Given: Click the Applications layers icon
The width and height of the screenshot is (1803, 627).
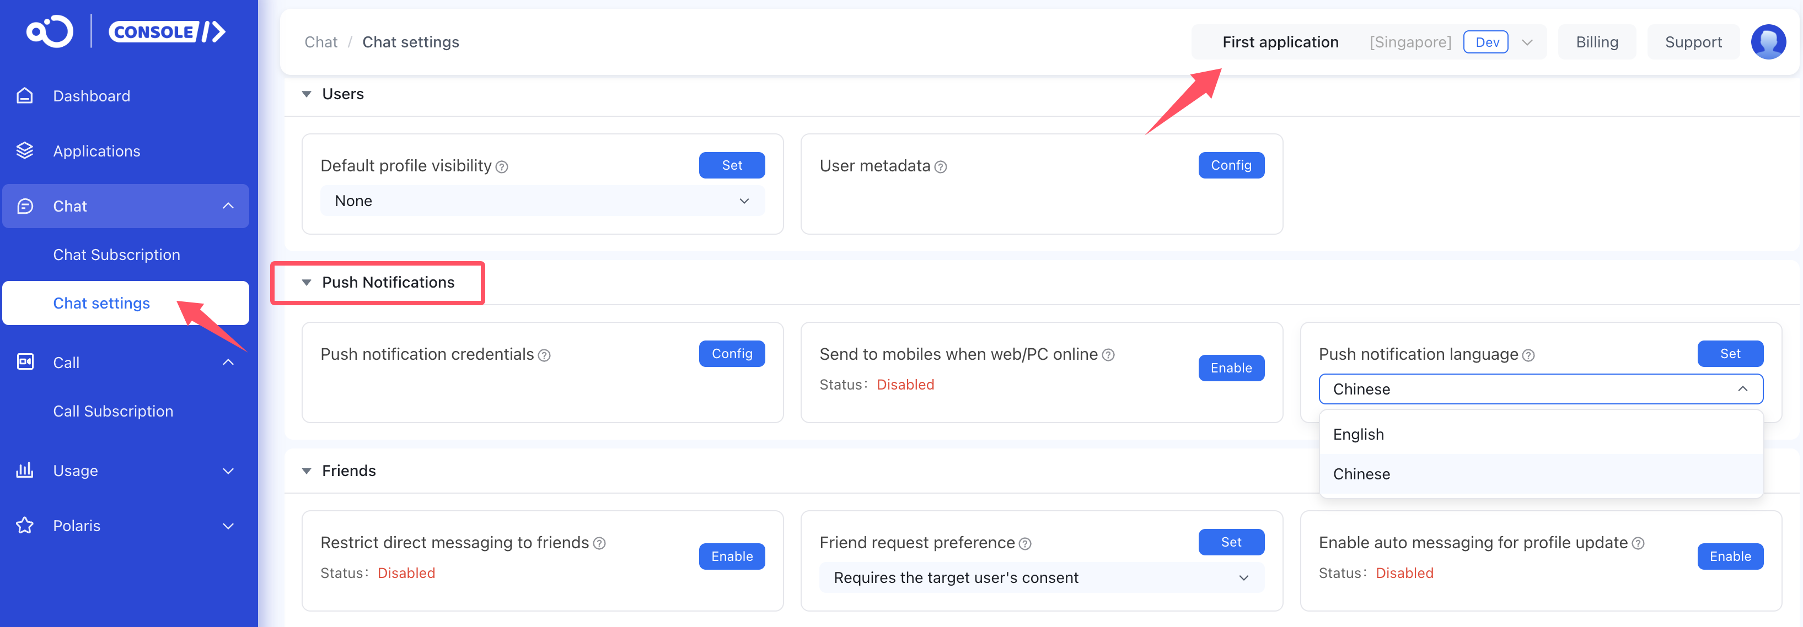Looking at the screenshot, I should point(25,151).
